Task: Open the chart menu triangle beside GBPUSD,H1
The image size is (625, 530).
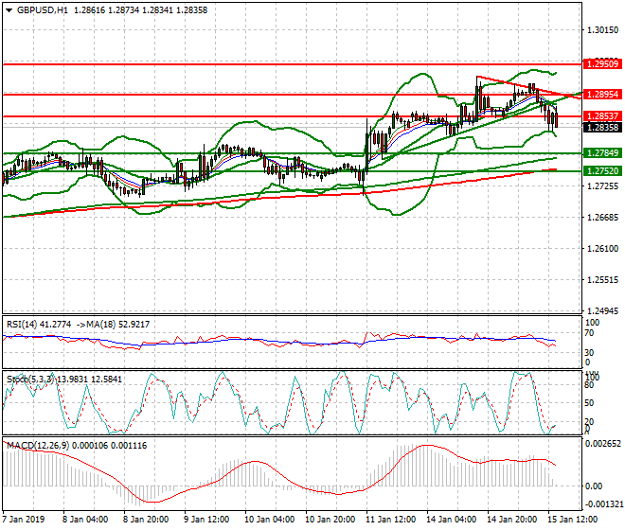Action: 9,10
